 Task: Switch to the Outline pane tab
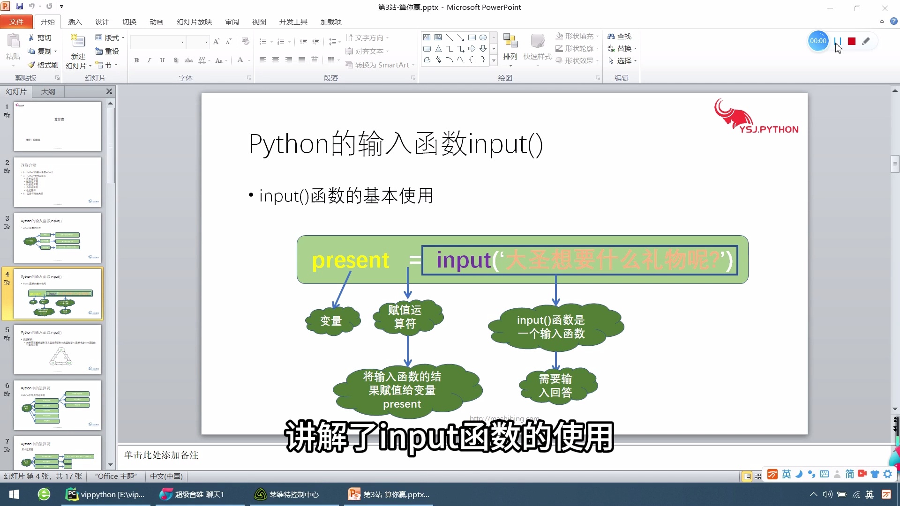[x=48, y=91]
